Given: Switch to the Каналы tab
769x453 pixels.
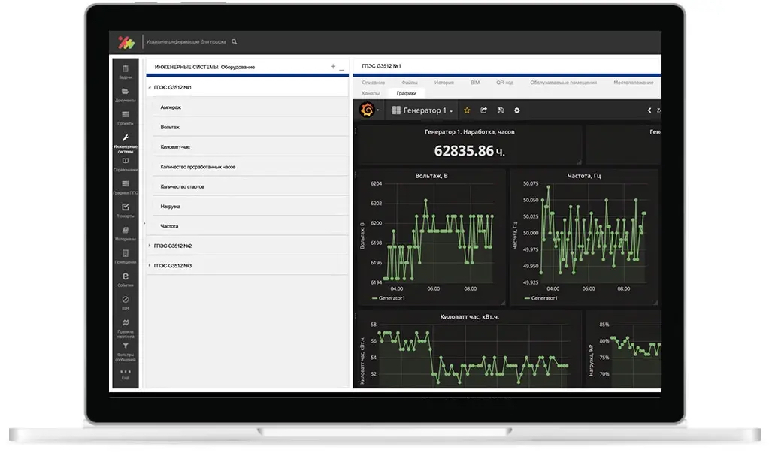Looking at the screenshot, I should tap(371, 93).
